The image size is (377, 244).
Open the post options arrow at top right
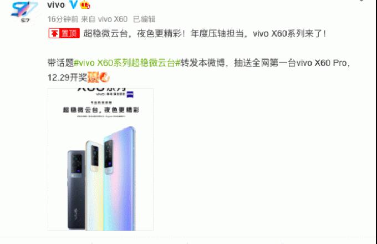pos(361,1)
